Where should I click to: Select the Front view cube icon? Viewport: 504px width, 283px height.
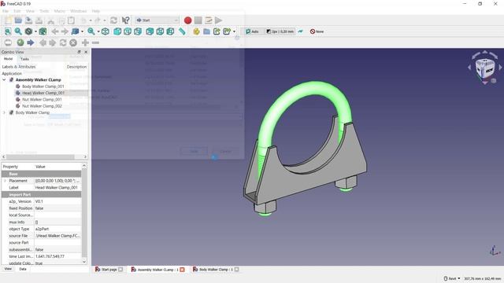[x=117, y=31]
